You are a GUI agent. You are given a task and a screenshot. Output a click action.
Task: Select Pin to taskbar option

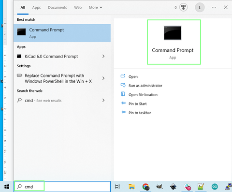(140, 113)
